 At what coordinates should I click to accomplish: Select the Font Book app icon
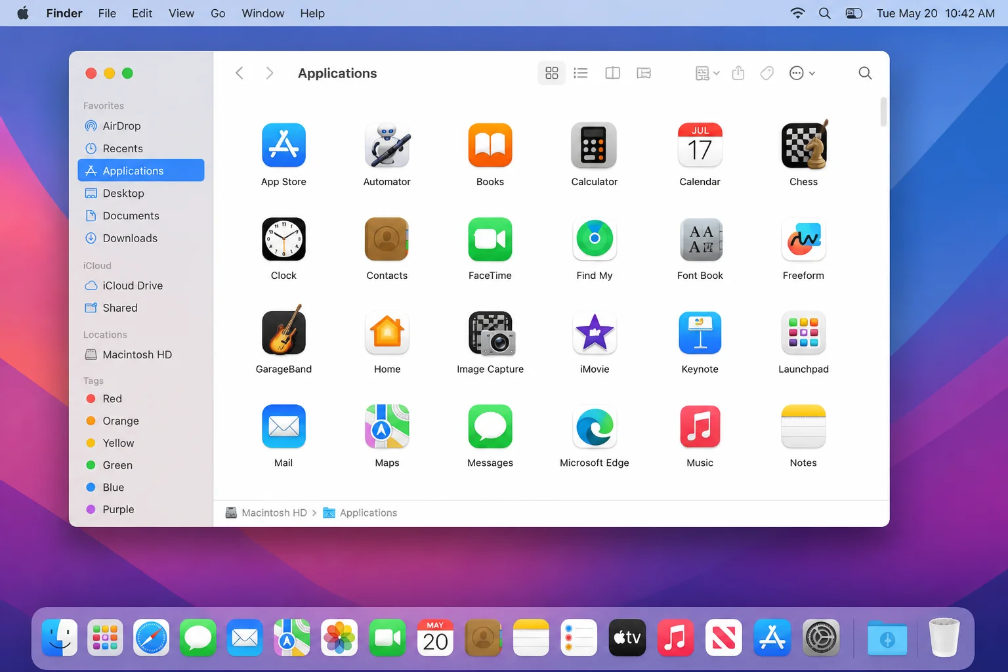(x=700, y=240)
